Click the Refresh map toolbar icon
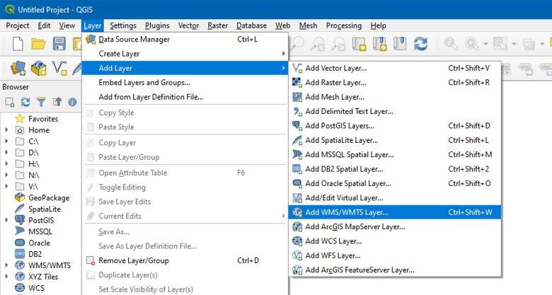Screen dimensions: 552x295 coord(420,44)
